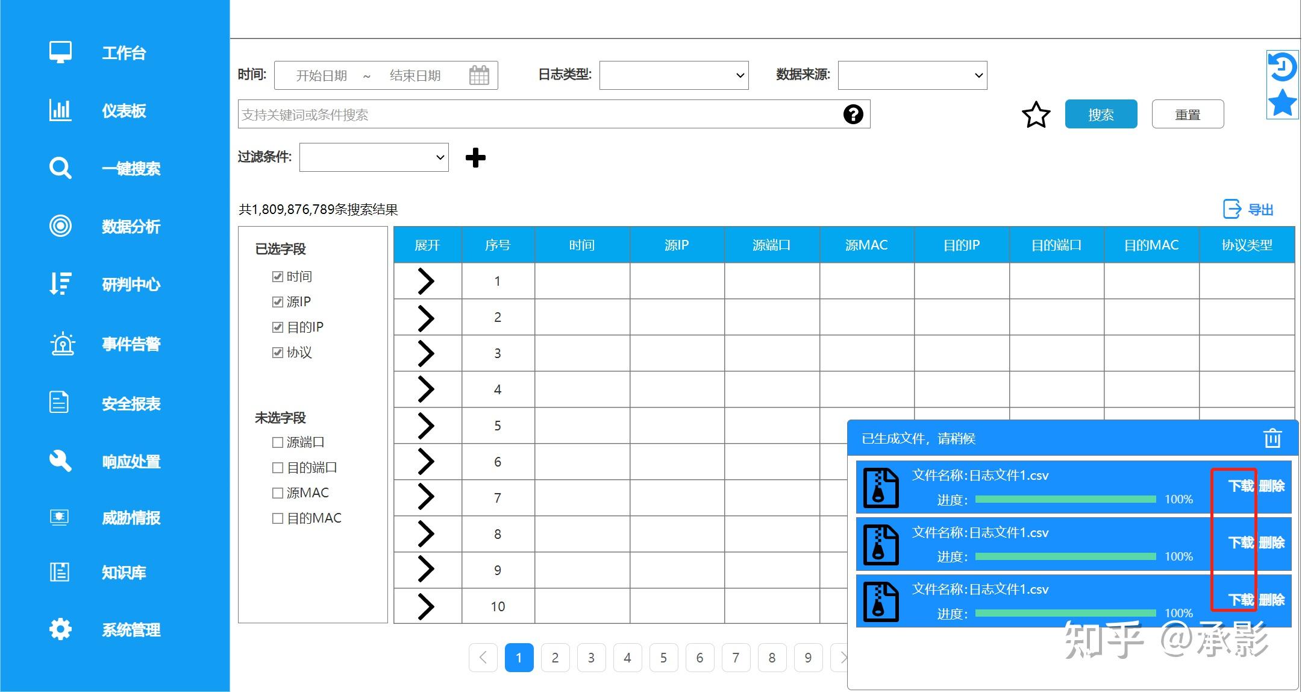
Task: Check the 目的MAC field checkbox
Action: pyautogui.click(x=278, y=518)
